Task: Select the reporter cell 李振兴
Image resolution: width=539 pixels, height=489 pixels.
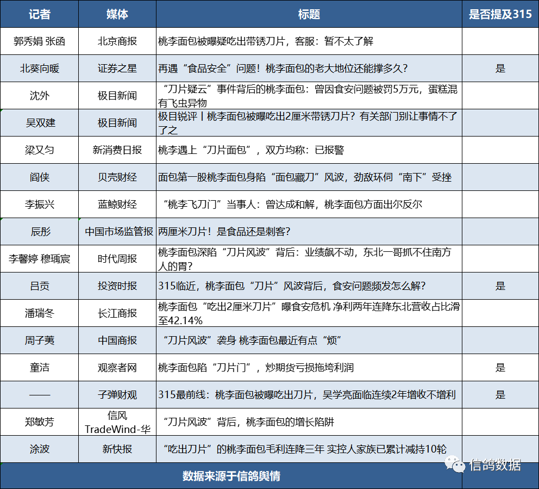Action: [x=39, y=205]
